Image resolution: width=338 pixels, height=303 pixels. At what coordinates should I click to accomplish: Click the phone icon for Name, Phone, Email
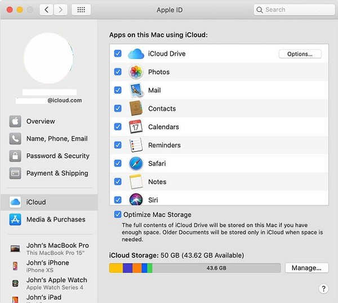[x=15, y=139]
